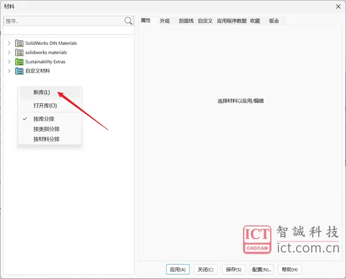The height and width of the screenshot is (279, 346).
Task: Select the SolidWorks DIN Materials library icon
Action: pyautogui.click(x=19, y=43)
